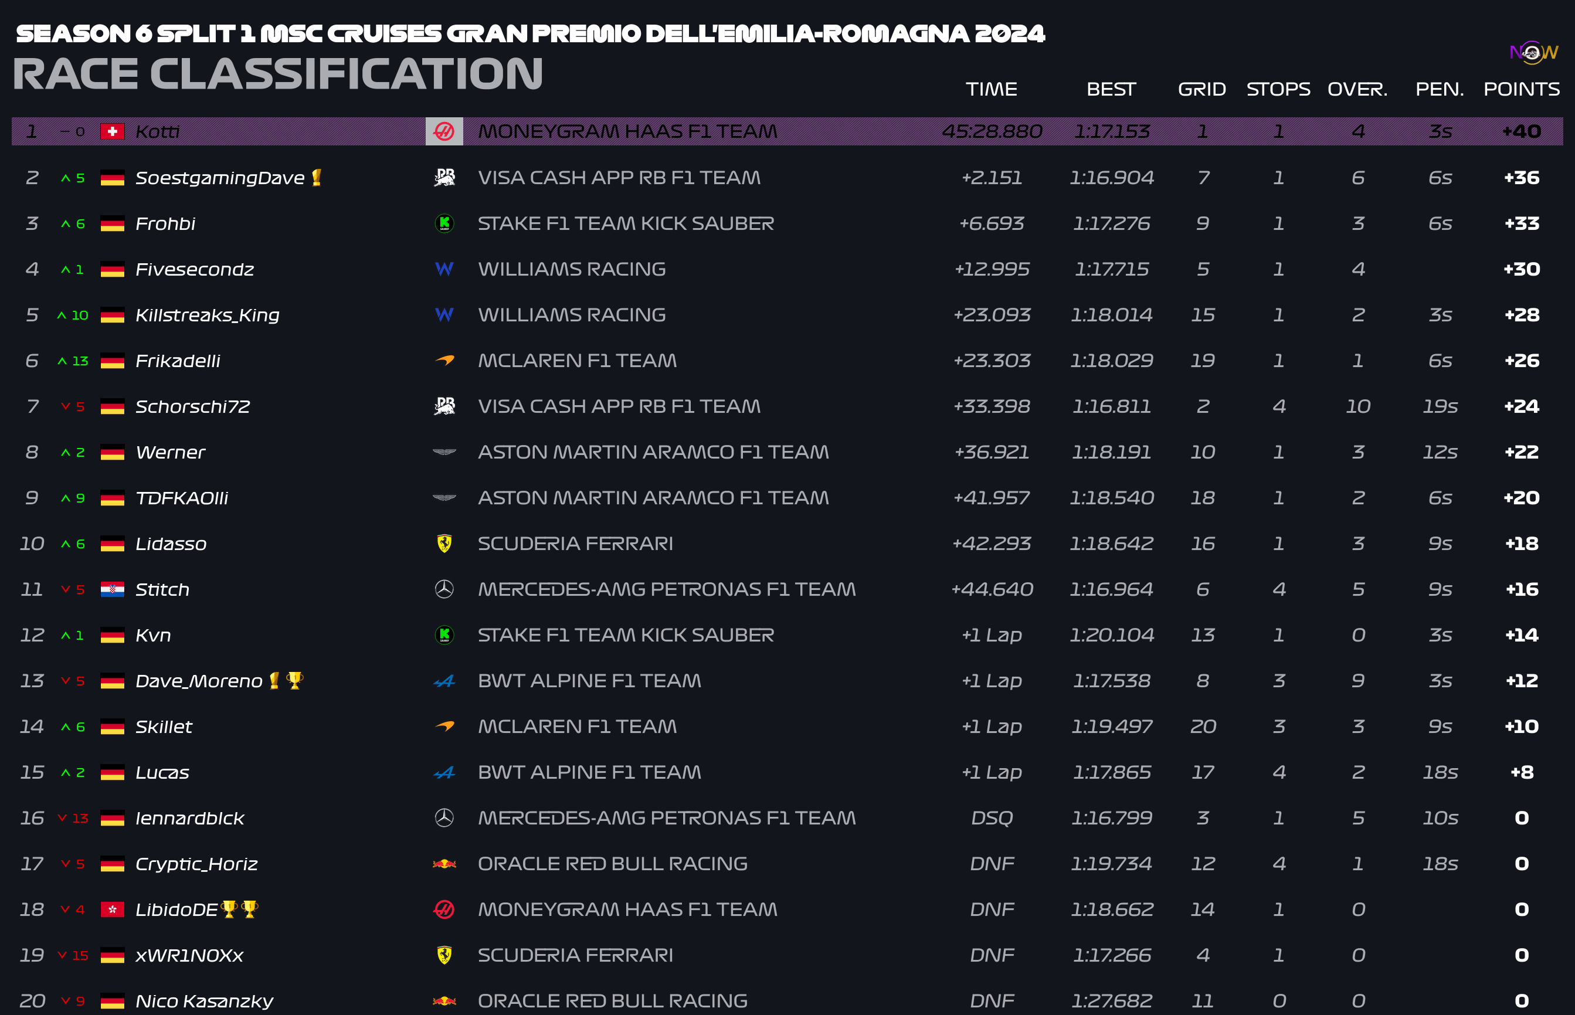Click the TIME column header

pyautogui.click(x=991, y=89)
